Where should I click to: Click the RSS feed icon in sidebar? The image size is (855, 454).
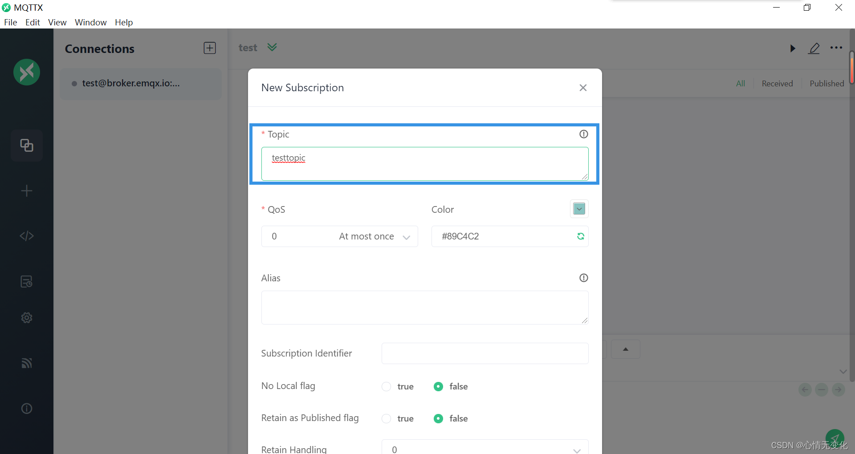27,363
